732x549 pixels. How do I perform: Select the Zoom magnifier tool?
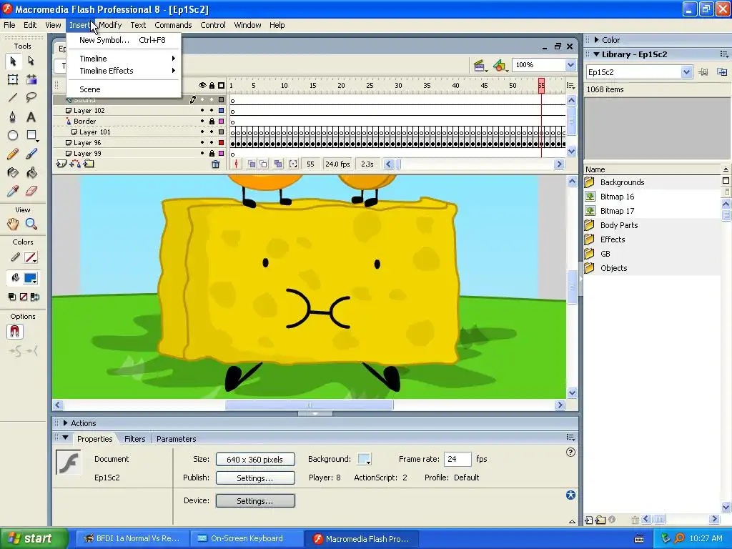(x=31, y=224)
